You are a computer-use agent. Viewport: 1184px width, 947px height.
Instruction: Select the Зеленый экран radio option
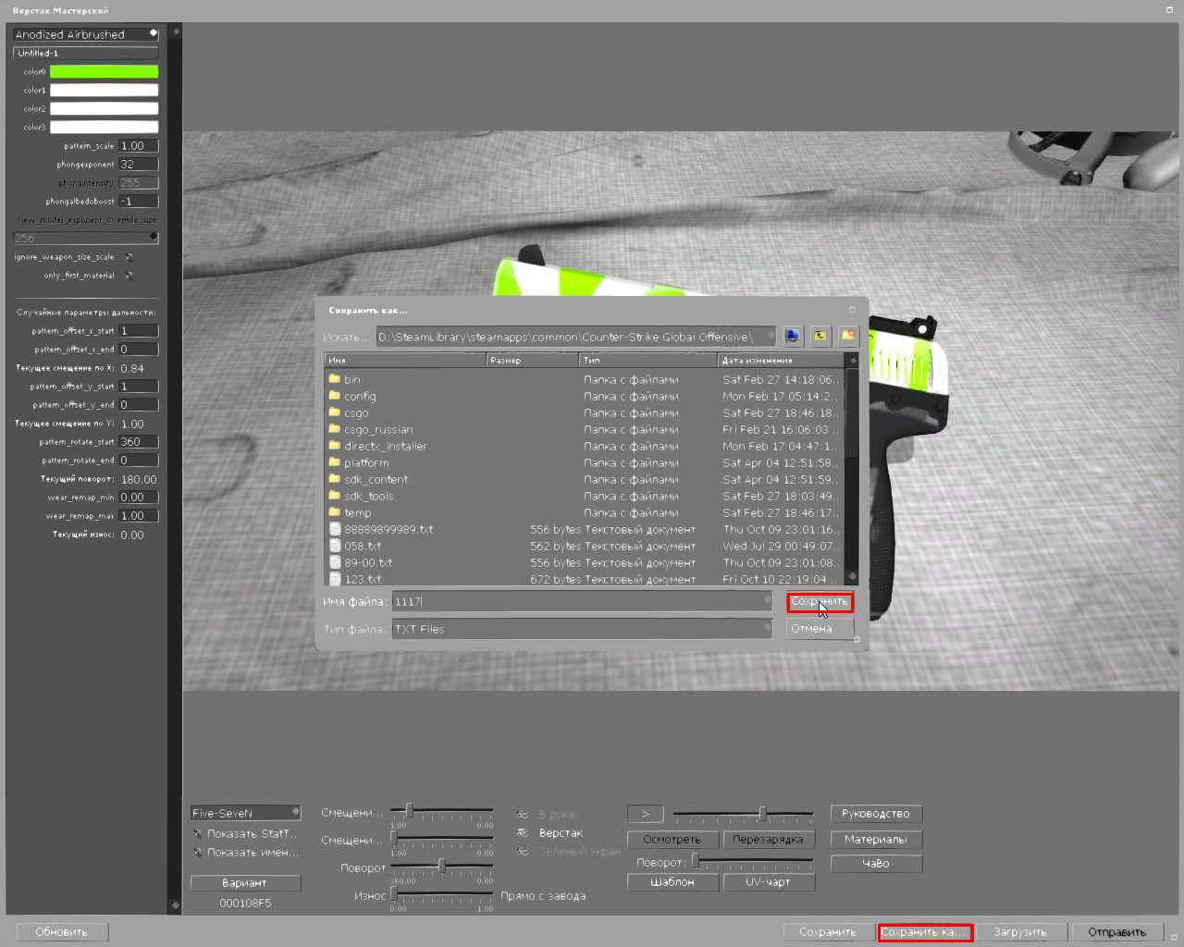[523, 851]
